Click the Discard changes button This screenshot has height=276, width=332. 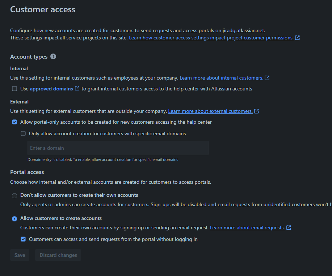[x=58, y=255]
